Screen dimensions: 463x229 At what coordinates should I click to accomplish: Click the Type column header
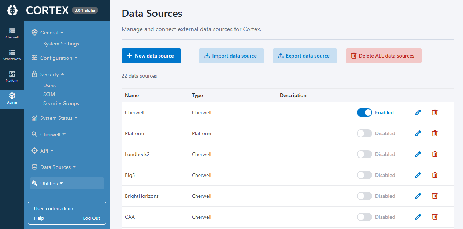(x=197, y=95)
